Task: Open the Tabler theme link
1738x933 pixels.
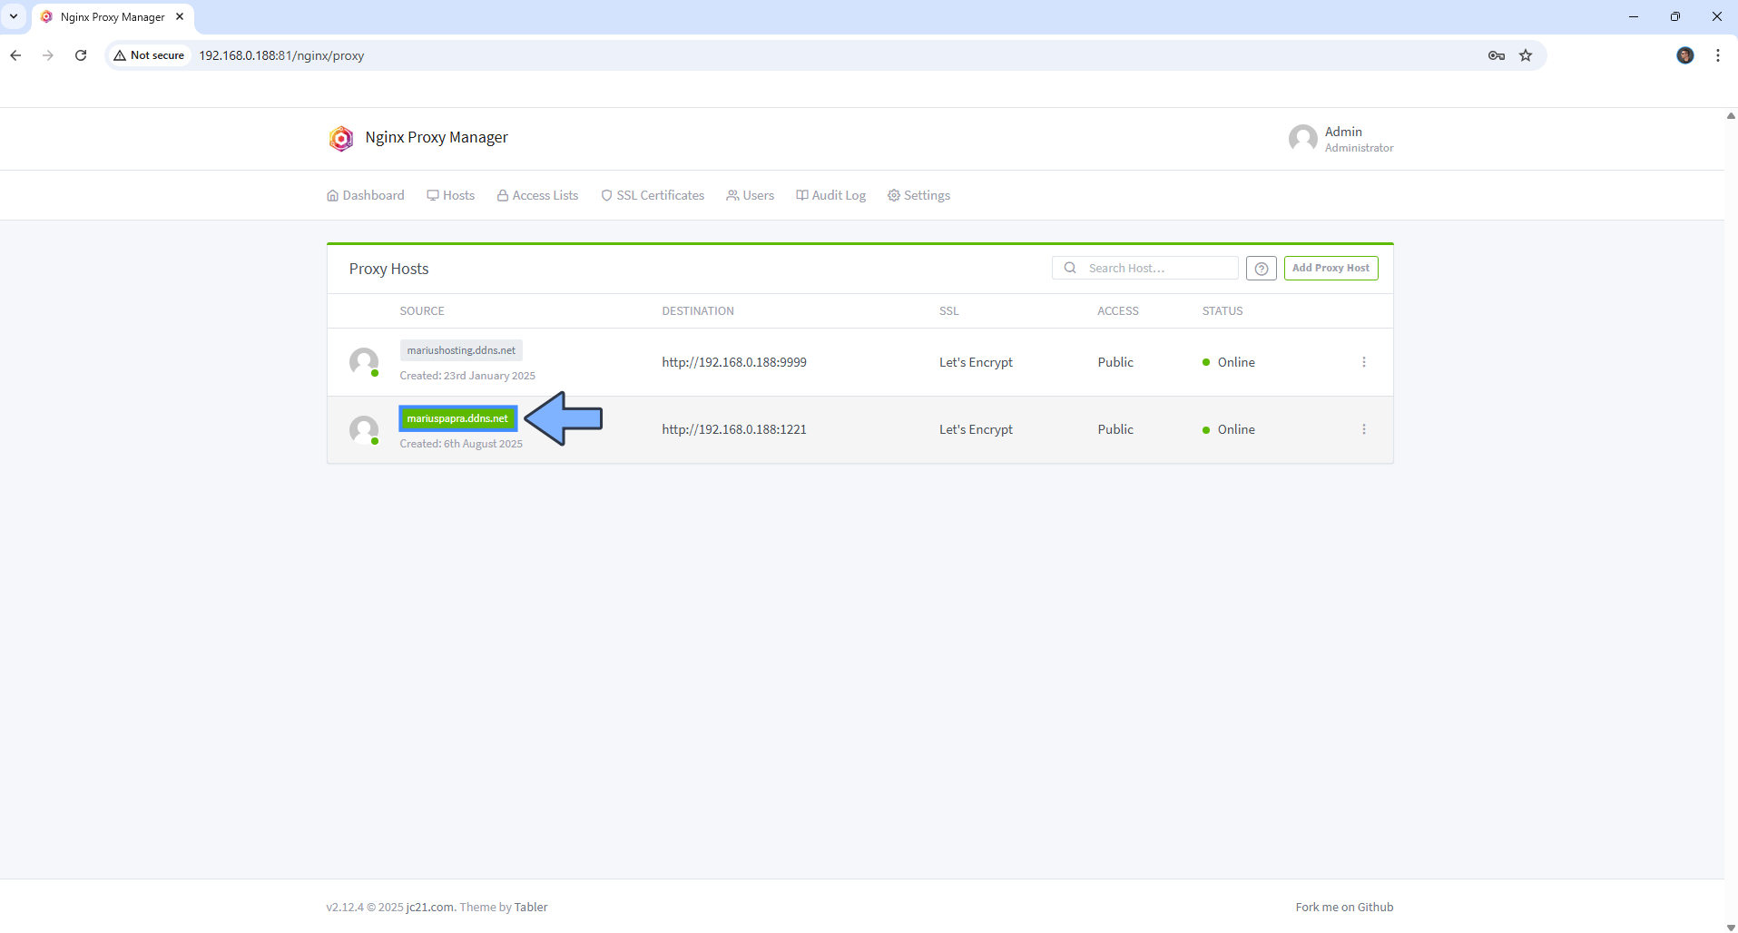Action: pyautogui.click(x=531, y=907)
